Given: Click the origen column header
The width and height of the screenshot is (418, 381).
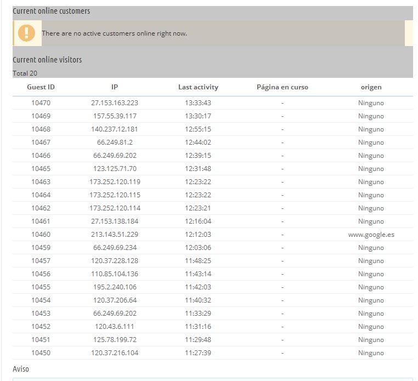Looking at the screenshot, I should tap(371, 87).
